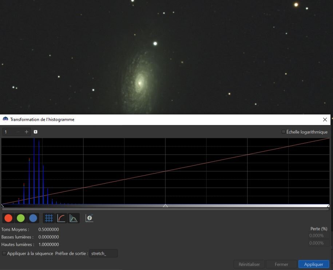Grab the midtones triangle slider handle
Viewport: 333px width, 270px height.
coord(166,206)
